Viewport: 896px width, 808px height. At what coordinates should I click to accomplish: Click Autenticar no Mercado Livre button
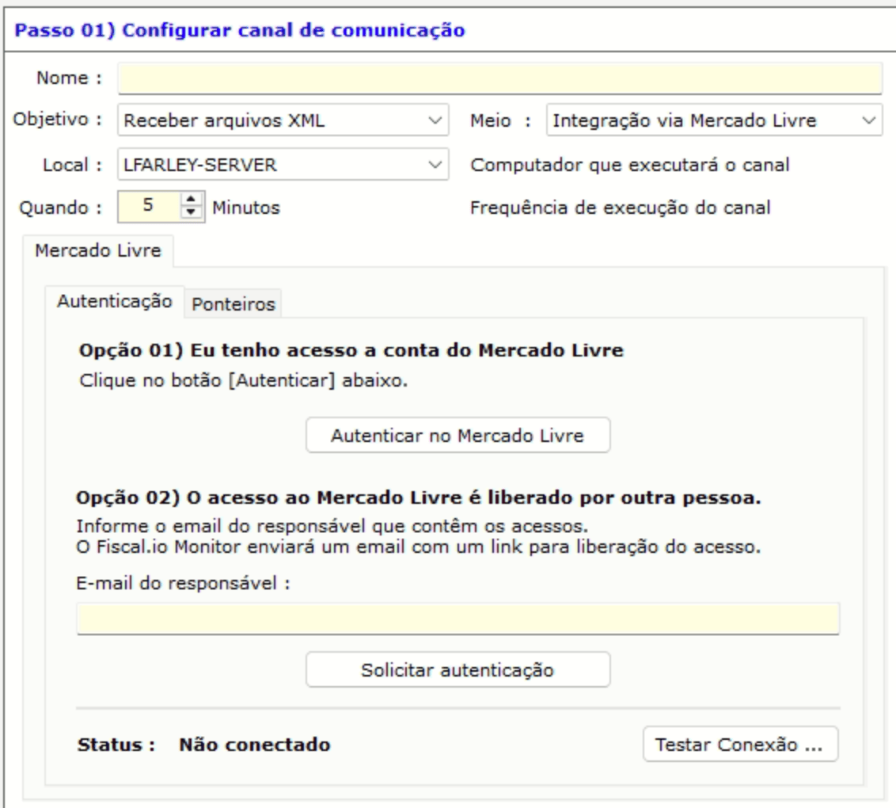[x=457, y=436]
